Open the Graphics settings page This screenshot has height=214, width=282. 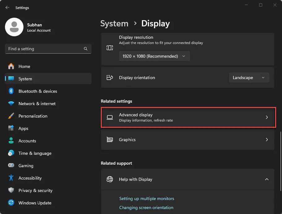[x=187, y=140]
